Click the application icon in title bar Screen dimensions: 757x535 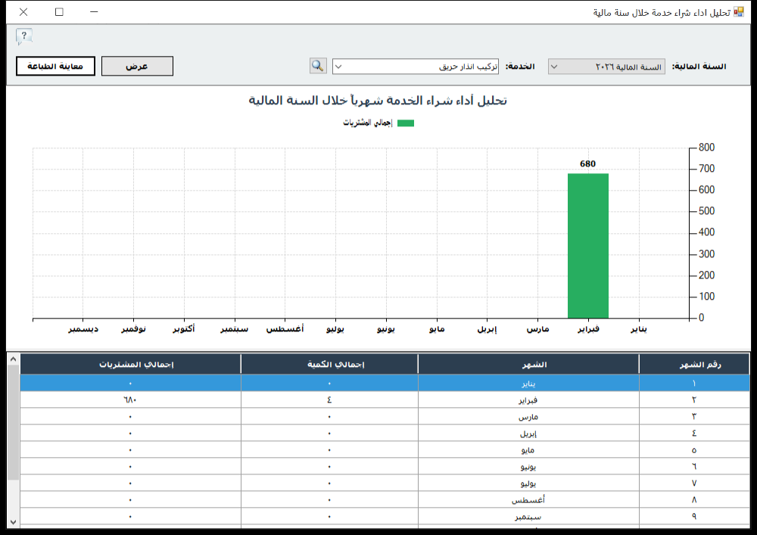739,12
